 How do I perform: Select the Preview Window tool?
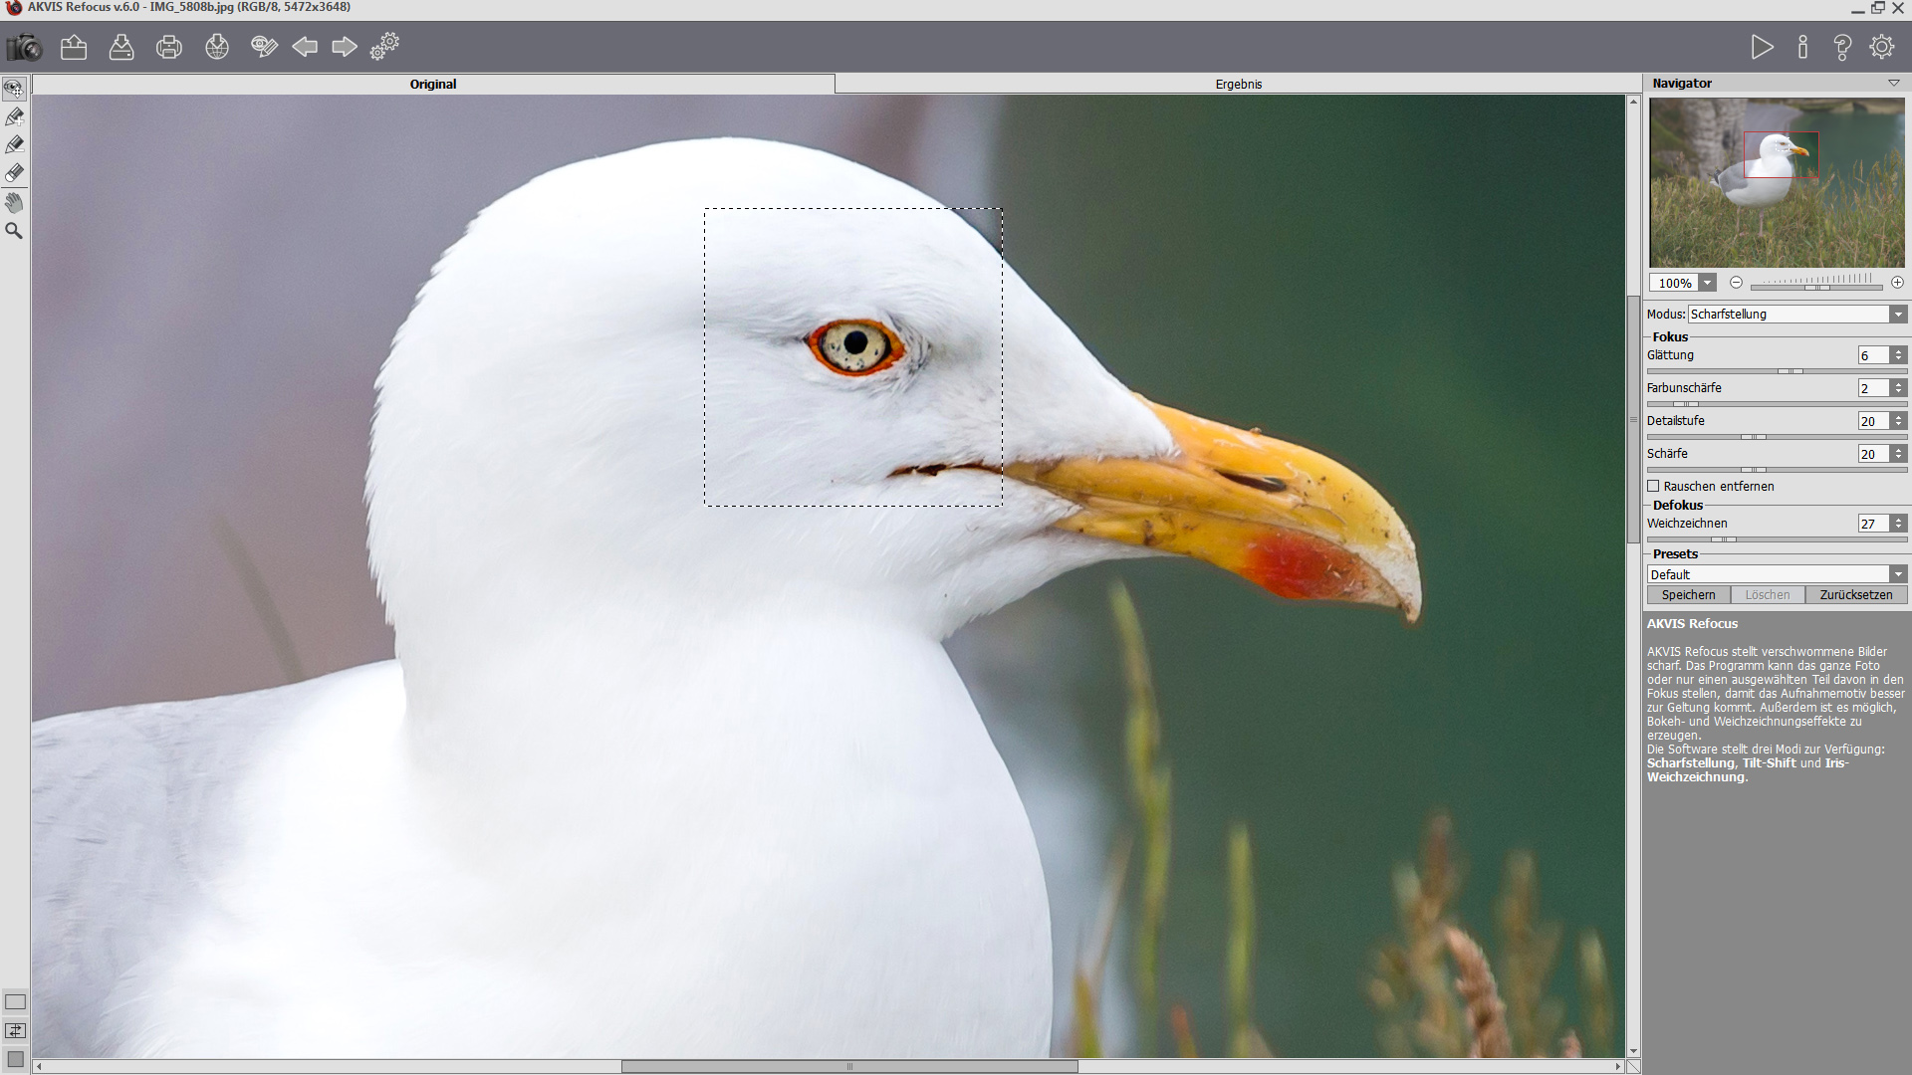pyautogui.click(x=14, y=89)
